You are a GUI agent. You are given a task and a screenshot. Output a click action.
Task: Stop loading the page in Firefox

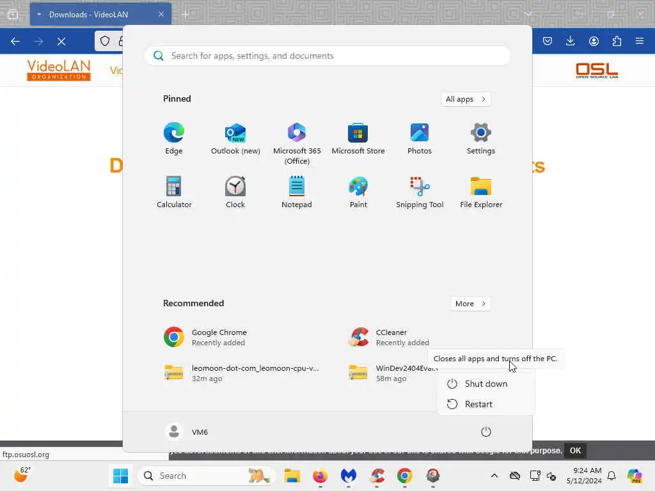pyautogui.click(x=61, y=41)
